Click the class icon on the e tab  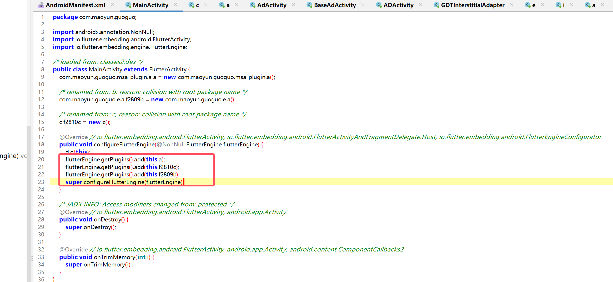[527, 5]
